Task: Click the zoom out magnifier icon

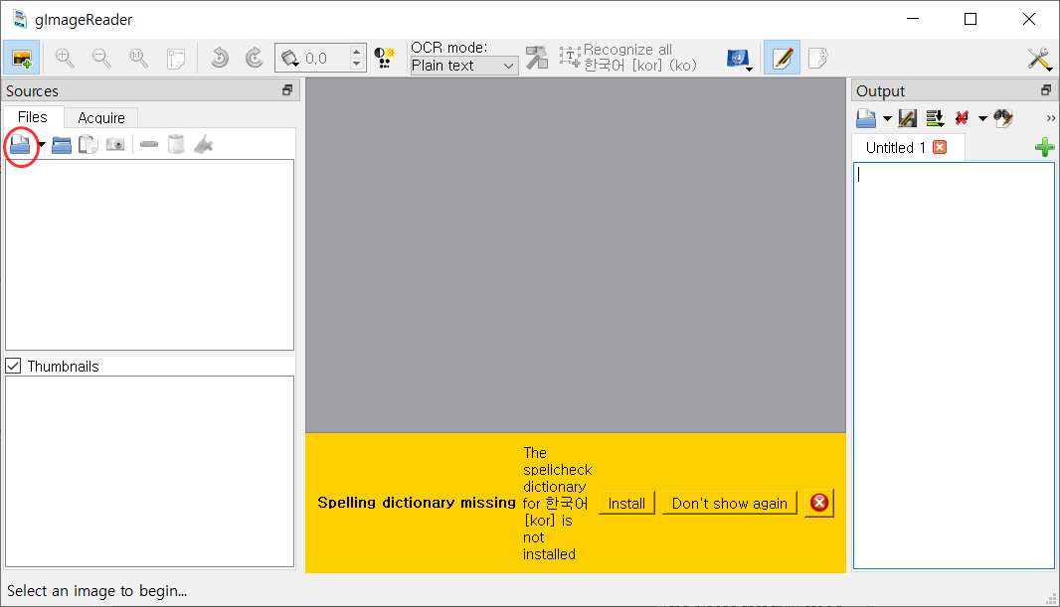Action: tap(101, 58)
